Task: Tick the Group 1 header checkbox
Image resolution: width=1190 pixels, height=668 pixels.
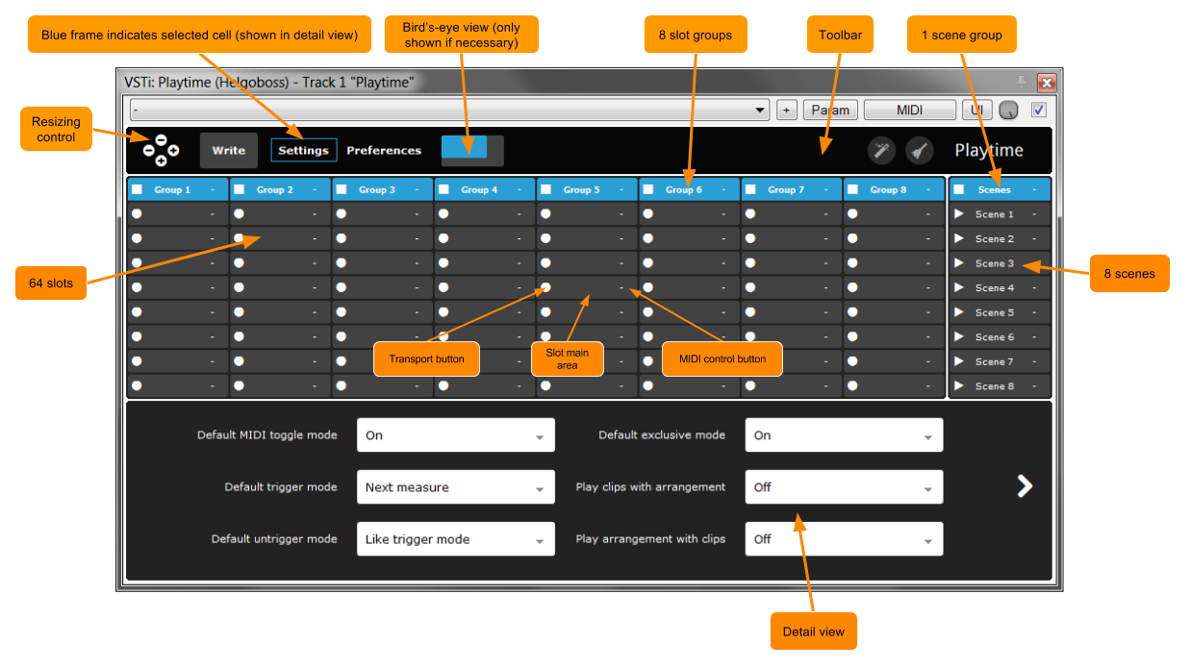Action: 138,189
